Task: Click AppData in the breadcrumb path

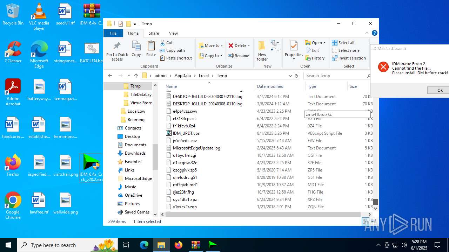Action: point(183,76)
